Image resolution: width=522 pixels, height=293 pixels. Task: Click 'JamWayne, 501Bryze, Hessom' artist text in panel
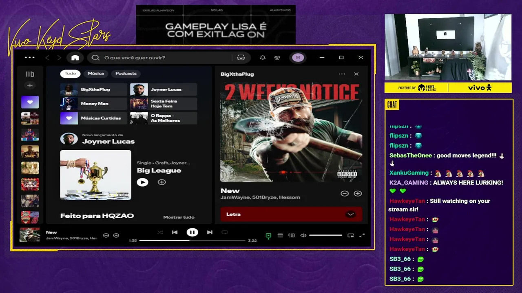tap(260, 197)
